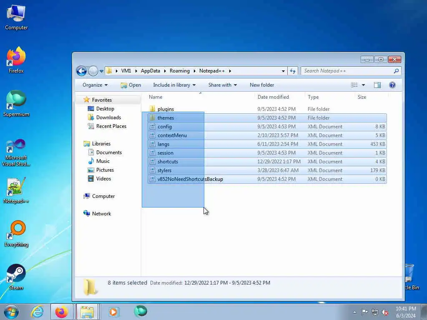Viewport: 427px width, 320px height.
Task: Select the plugins folder
Action: click(x=166, y=109)
